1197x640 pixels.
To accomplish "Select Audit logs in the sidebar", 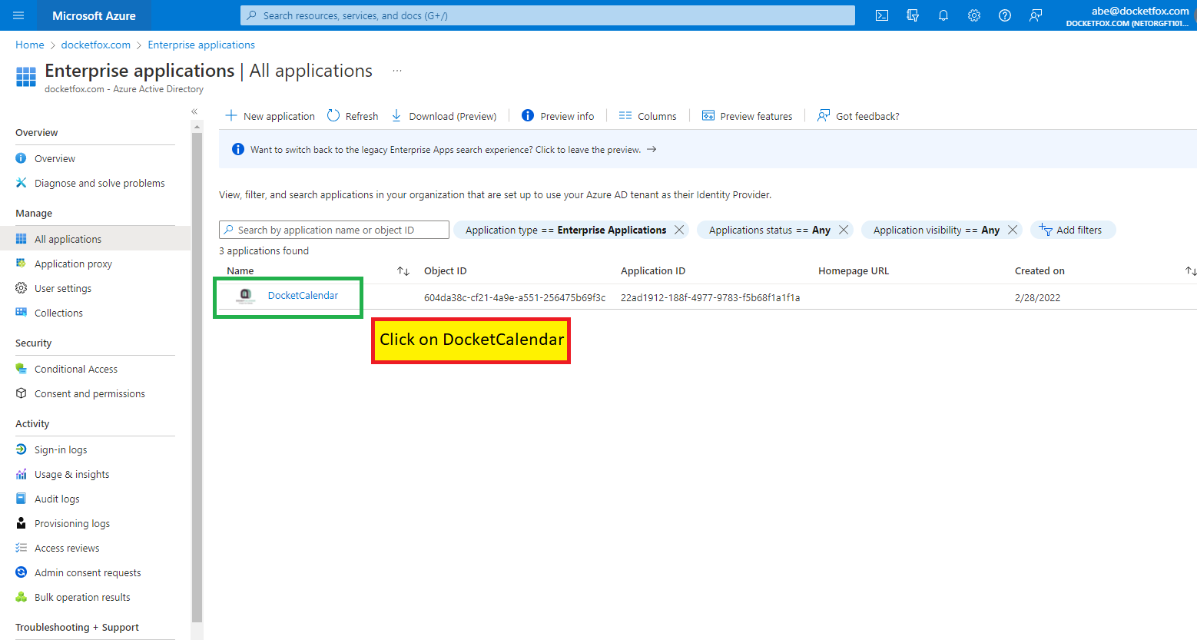I will [56, 498].
